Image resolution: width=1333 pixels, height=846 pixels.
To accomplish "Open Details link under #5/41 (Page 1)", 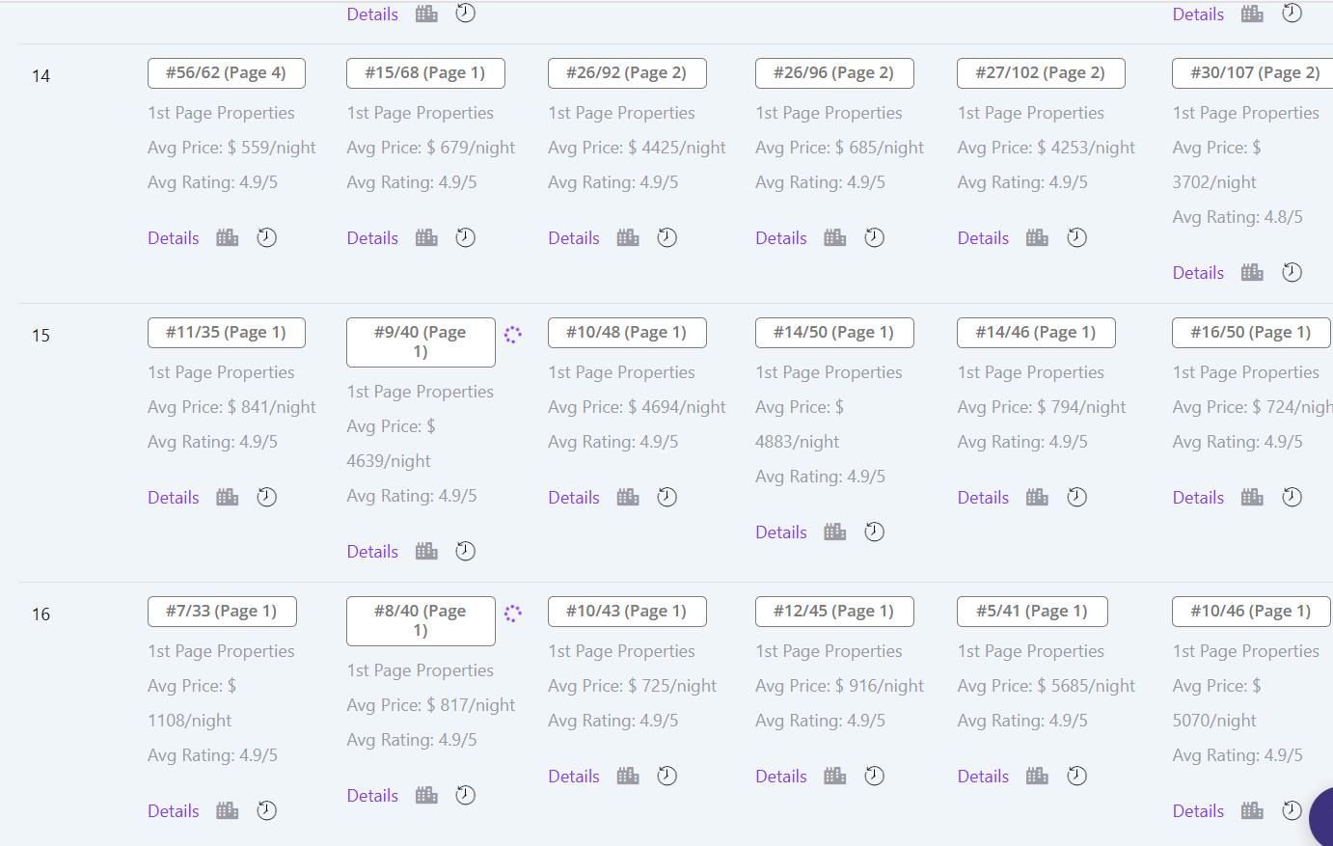I will [983, 776].
